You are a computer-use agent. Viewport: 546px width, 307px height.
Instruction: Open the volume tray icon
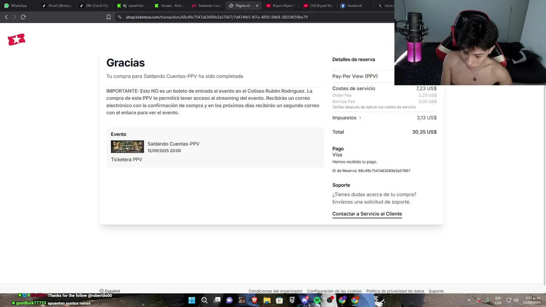[x=516, y=300]
